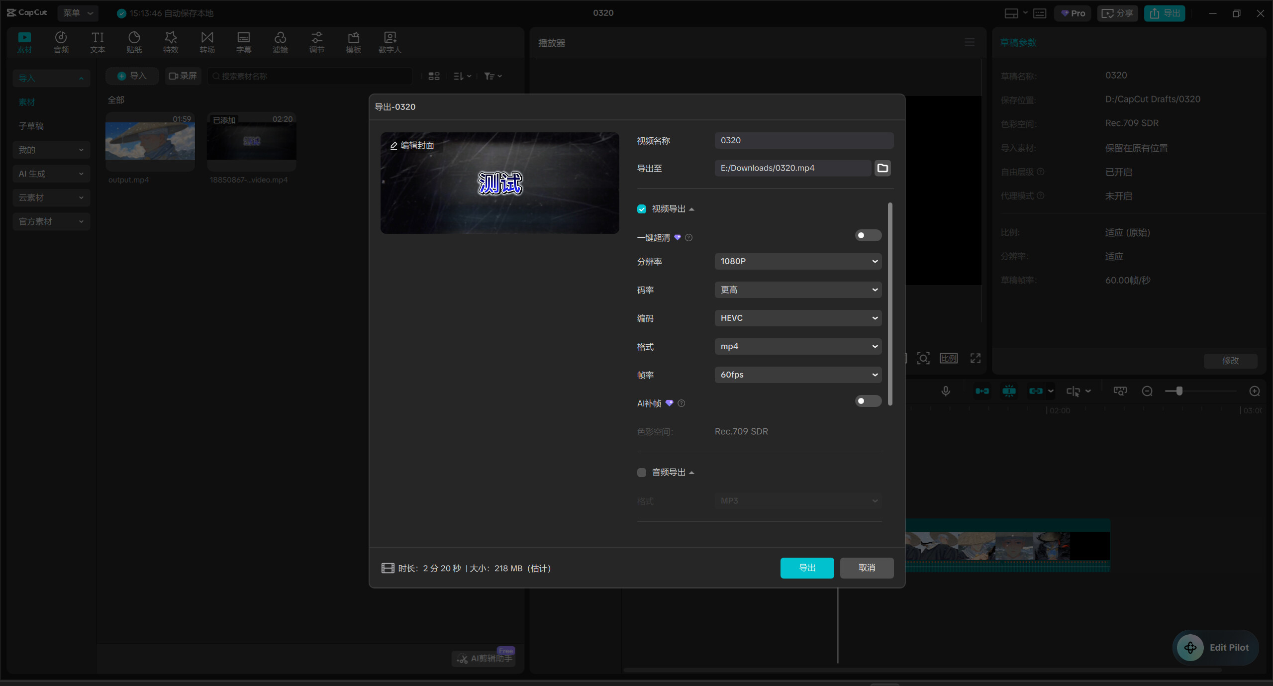Open the 特效 effects panel
This screenshot has height=686, width=1273.
tap(171, 42)
